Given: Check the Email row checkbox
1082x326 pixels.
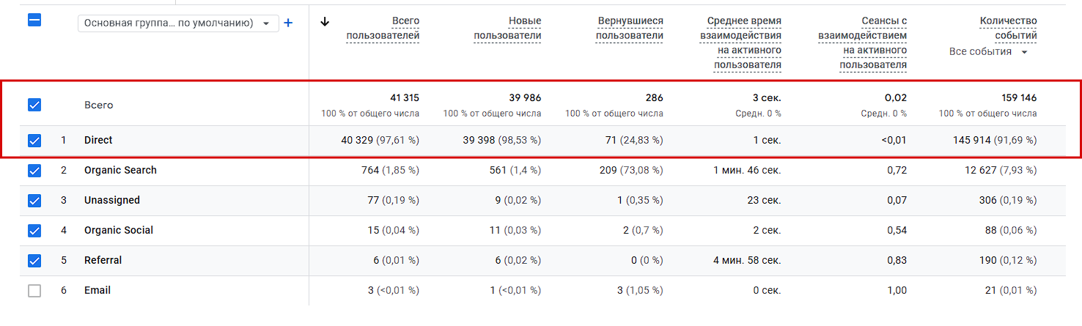Looking at the screenshot, I should [x=34, y=290].
